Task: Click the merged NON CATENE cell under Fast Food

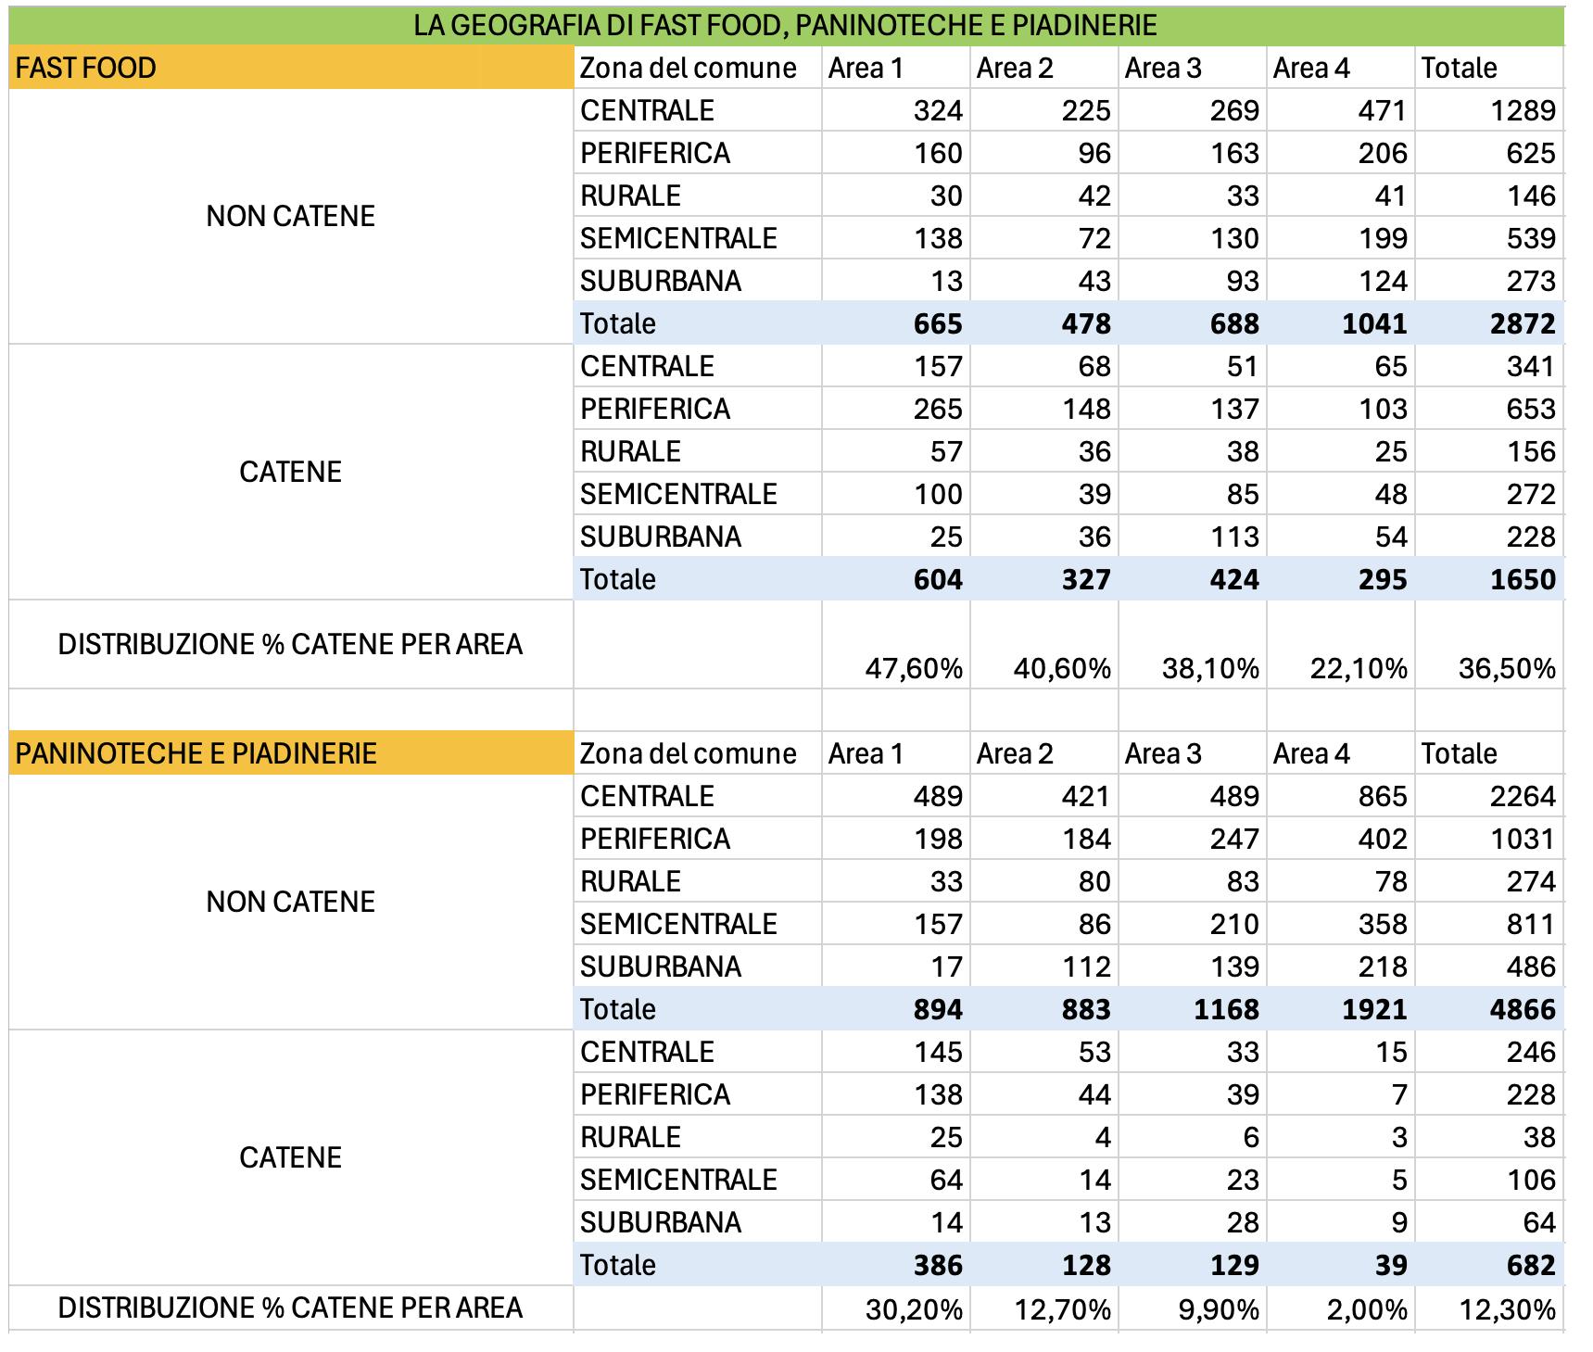Action: (x=291, y=217)
